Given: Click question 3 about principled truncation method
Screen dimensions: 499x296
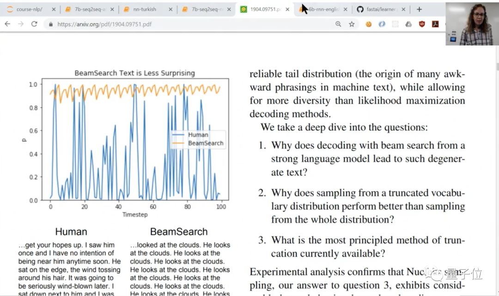Looking at the screenshot, I should (362, 247).
